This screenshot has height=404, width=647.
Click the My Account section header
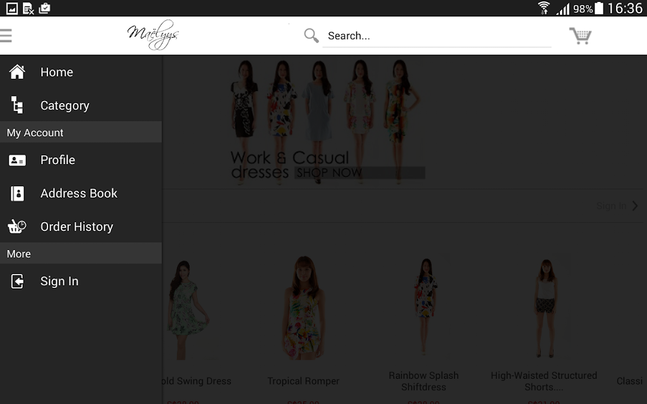click(81, 133)
